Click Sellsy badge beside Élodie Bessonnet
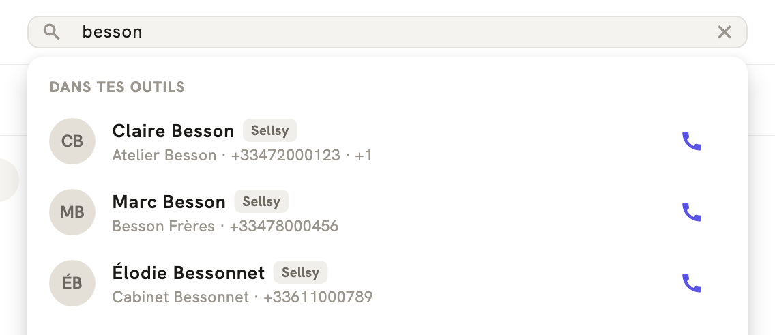The height and width of the screenshot is (335, 775). [x=300, y=272]
